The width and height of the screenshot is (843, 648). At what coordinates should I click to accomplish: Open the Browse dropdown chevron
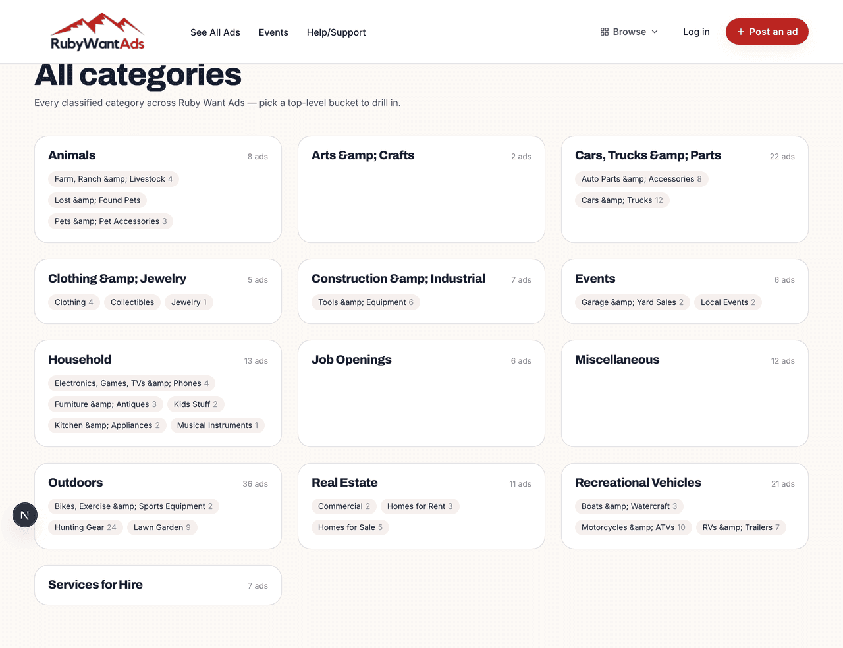tap(655, 31)
